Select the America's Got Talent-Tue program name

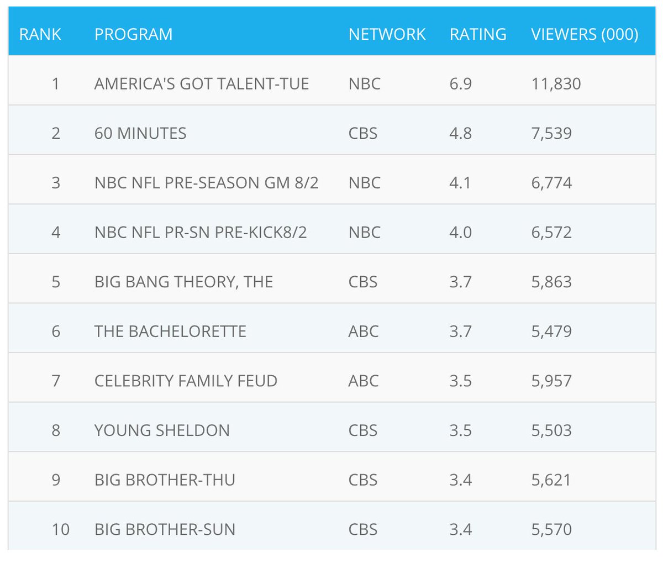pos(202,84)
